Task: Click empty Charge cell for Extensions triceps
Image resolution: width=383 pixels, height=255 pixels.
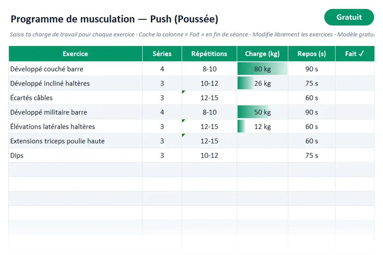Action: pyautogui.click(x=262, y=141)
